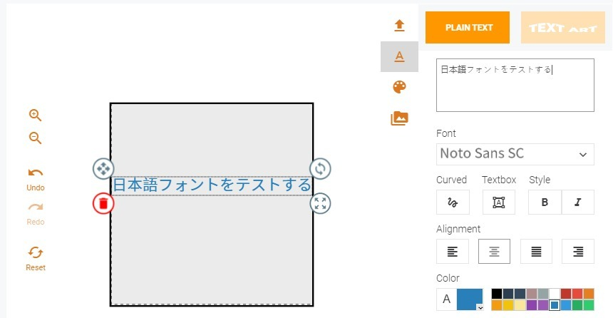Toggle Bold text style
The height and width of the screenshot is (318, 613).
tap(545, 202)
